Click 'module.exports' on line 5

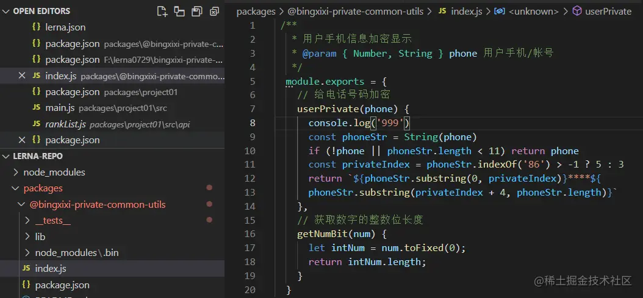(x=325, y=81)
